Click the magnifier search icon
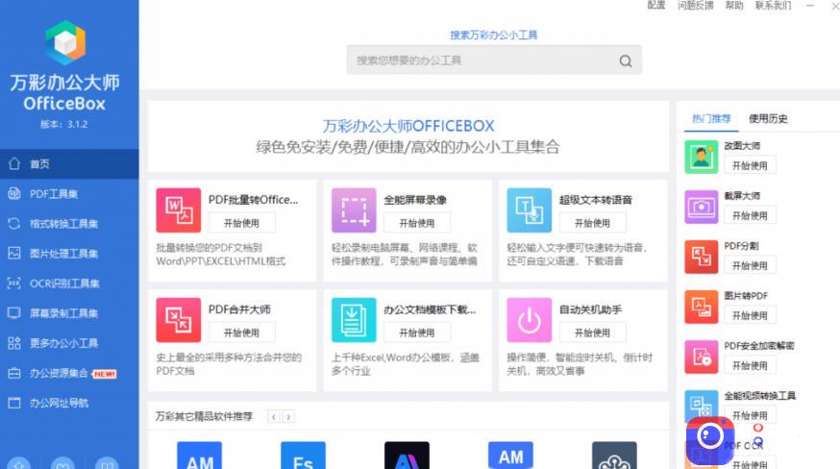Viewport: 840px width, 469px height. click(625, 62)
